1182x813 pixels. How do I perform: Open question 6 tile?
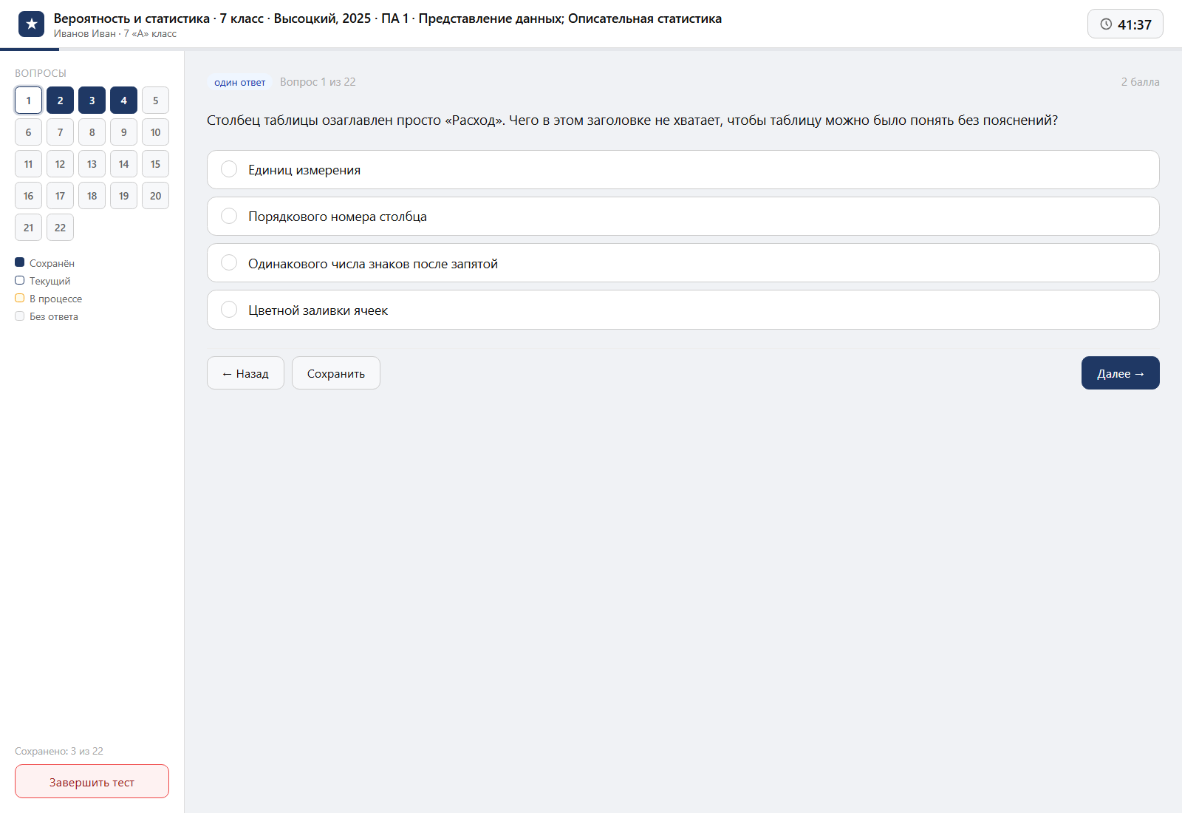pos(28,132)
